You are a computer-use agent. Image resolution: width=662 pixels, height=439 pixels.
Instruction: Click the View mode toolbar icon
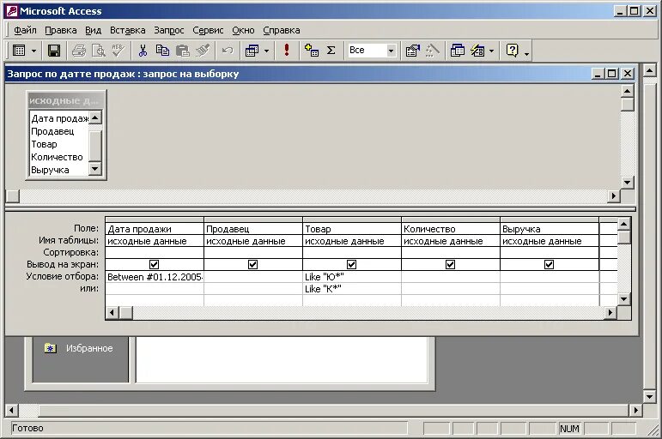pyautogui.click(x=19, y=51)
